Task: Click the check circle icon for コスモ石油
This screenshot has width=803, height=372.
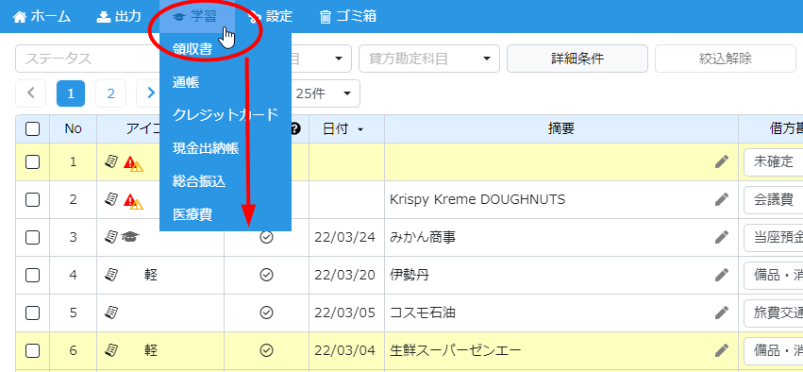Action: point(266,313)
